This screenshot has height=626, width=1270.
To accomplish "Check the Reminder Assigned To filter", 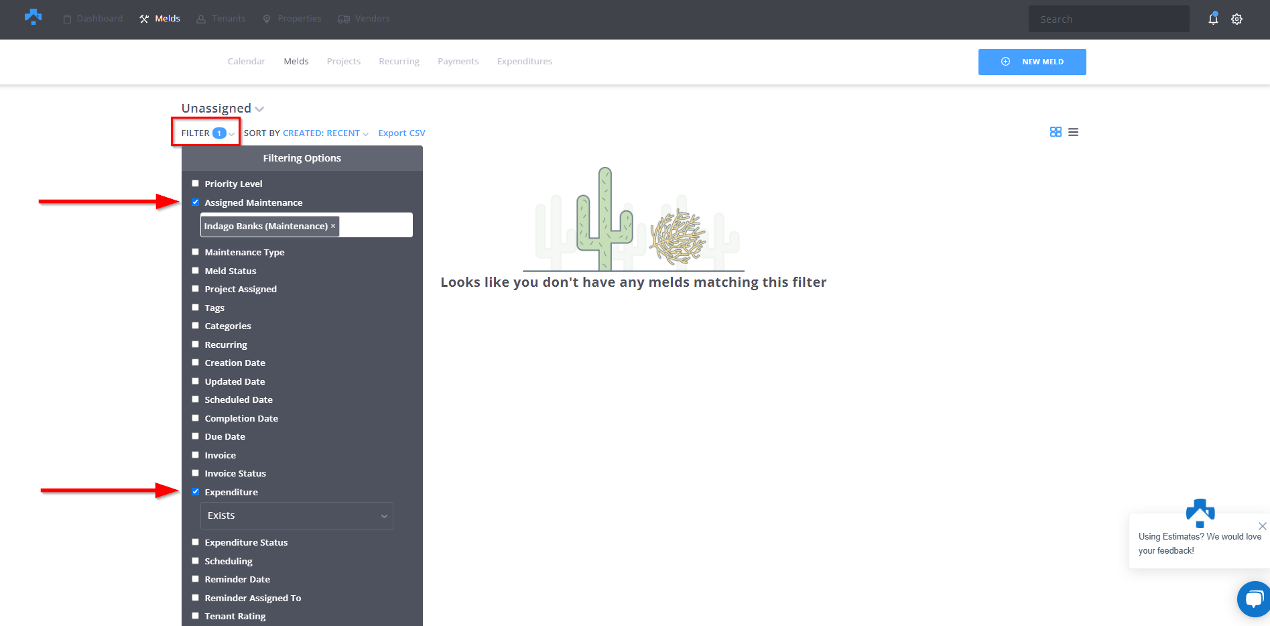I will click(196, 597).
